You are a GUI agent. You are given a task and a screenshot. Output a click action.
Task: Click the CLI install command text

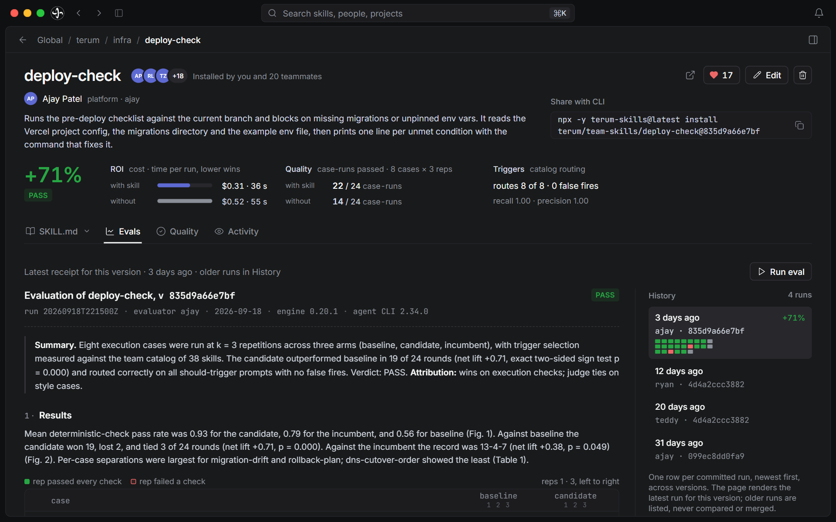tap(659, 125)
